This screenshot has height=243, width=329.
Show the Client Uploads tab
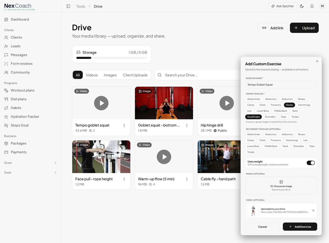(x=135, y=75)
